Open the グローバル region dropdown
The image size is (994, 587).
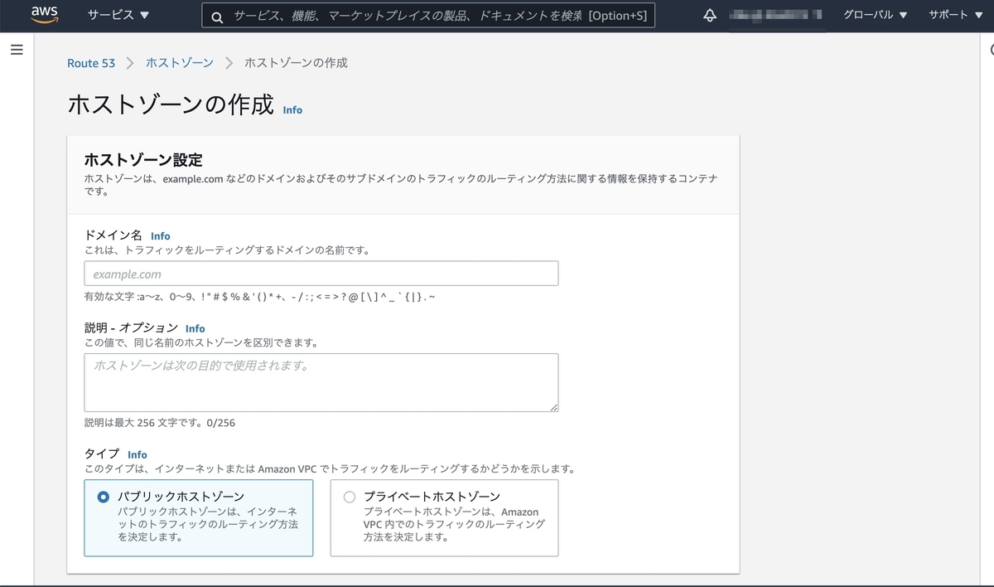[876, 15]
